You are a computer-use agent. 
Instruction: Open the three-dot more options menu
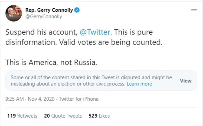pos(194,10)
